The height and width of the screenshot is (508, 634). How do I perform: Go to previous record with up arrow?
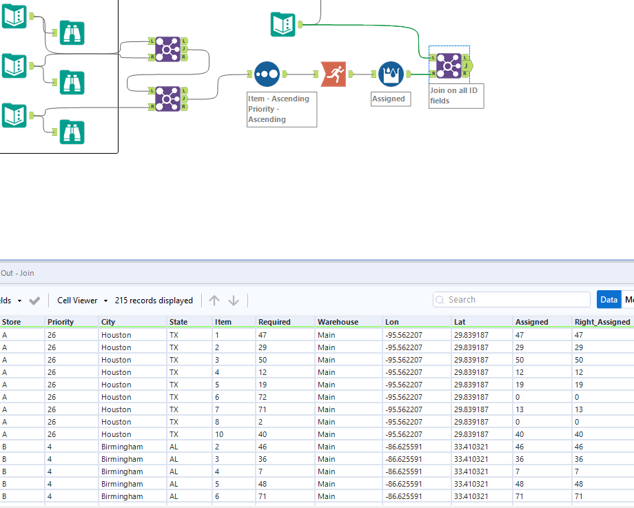click(214, 301)
